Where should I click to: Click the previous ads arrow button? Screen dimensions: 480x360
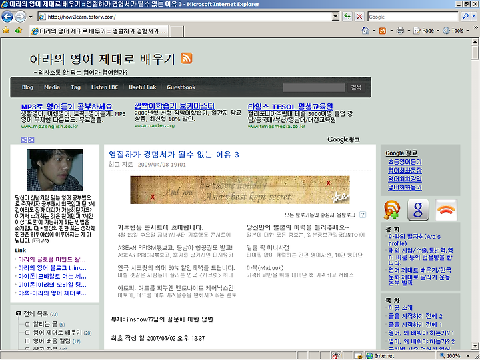pyautogui.click(x=24, y=140)
